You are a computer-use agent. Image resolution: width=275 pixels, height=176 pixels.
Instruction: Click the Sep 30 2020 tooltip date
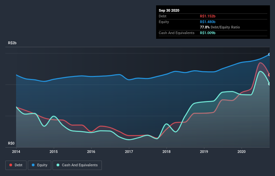coord(169,10)
